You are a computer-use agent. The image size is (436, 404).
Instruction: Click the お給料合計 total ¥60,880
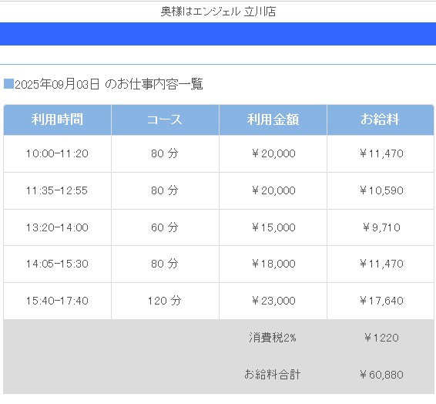tap(381, 375)
